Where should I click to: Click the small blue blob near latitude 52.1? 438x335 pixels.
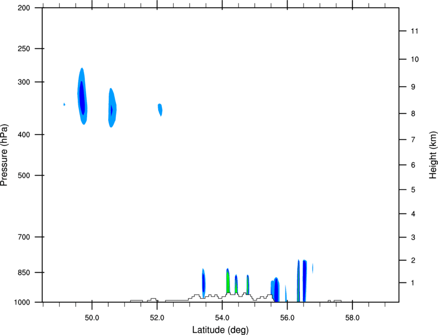coord(160,110)
